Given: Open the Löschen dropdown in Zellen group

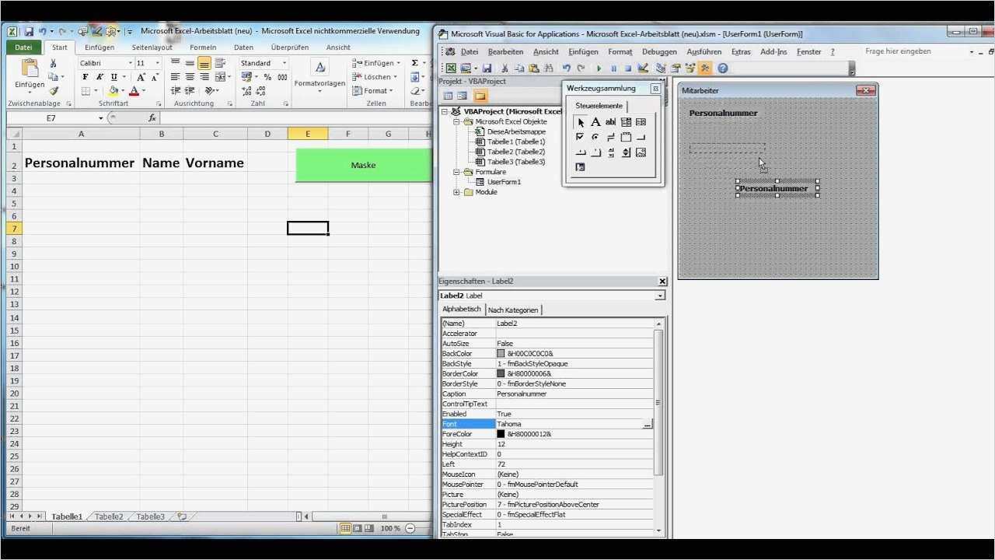Looking at the screenshot, I should (x=395, y=77).
